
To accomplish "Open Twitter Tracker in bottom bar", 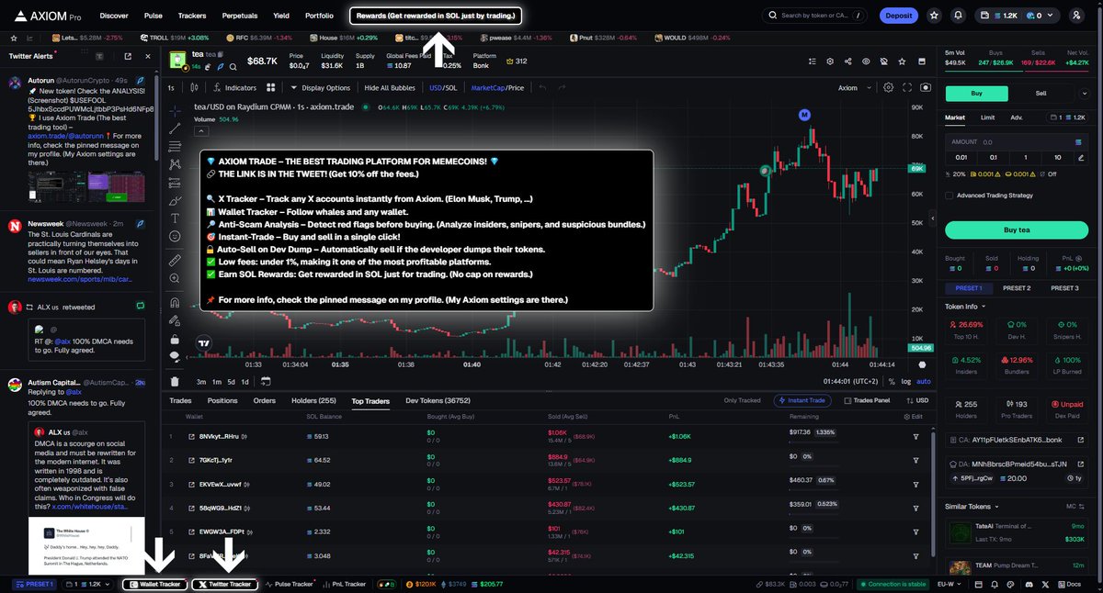I will [x=224, y=584].
